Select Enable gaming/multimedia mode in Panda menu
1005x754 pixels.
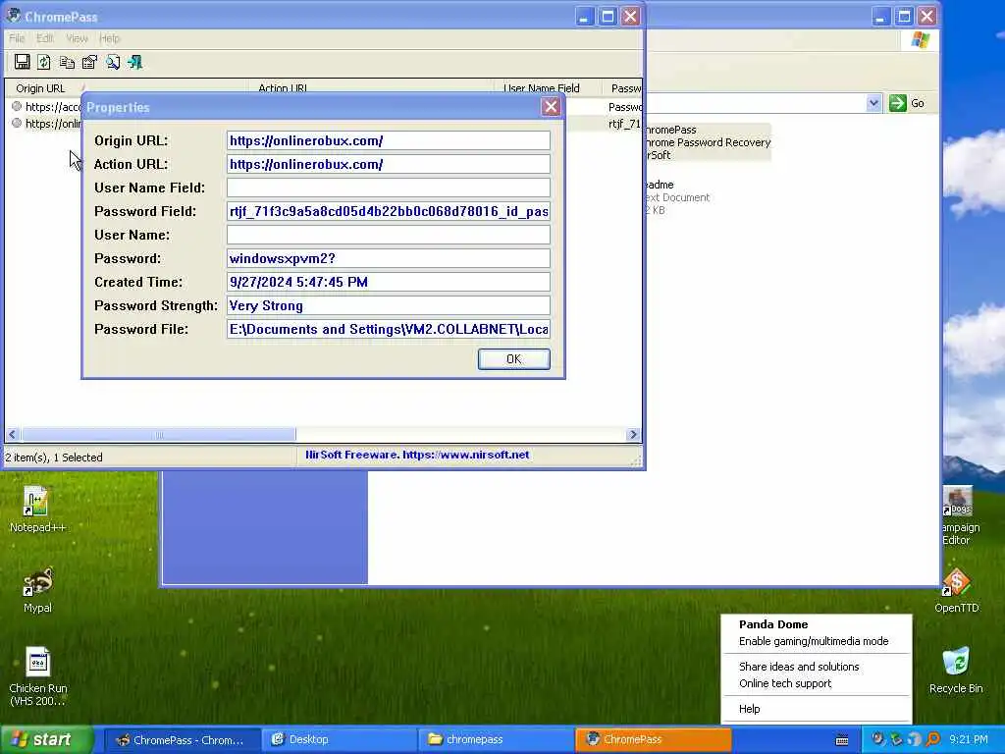coord(814,641)
